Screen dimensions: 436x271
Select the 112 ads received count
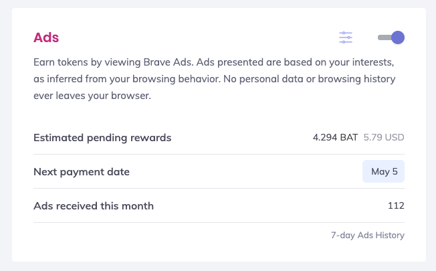pos(397,205)
